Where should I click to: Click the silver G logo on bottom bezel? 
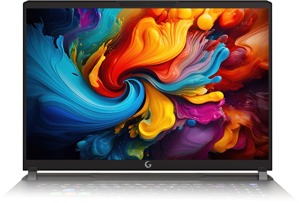tap(148, 164)
